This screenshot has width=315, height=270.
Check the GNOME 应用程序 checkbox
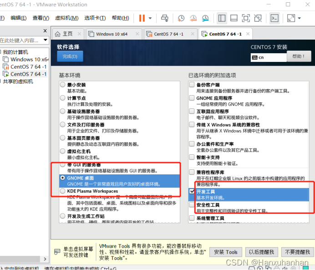pos(192,98)
